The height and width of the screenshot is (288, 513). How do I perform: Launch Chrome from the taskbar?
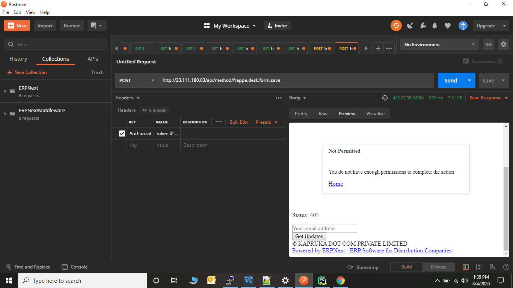(x=341, y=280)
